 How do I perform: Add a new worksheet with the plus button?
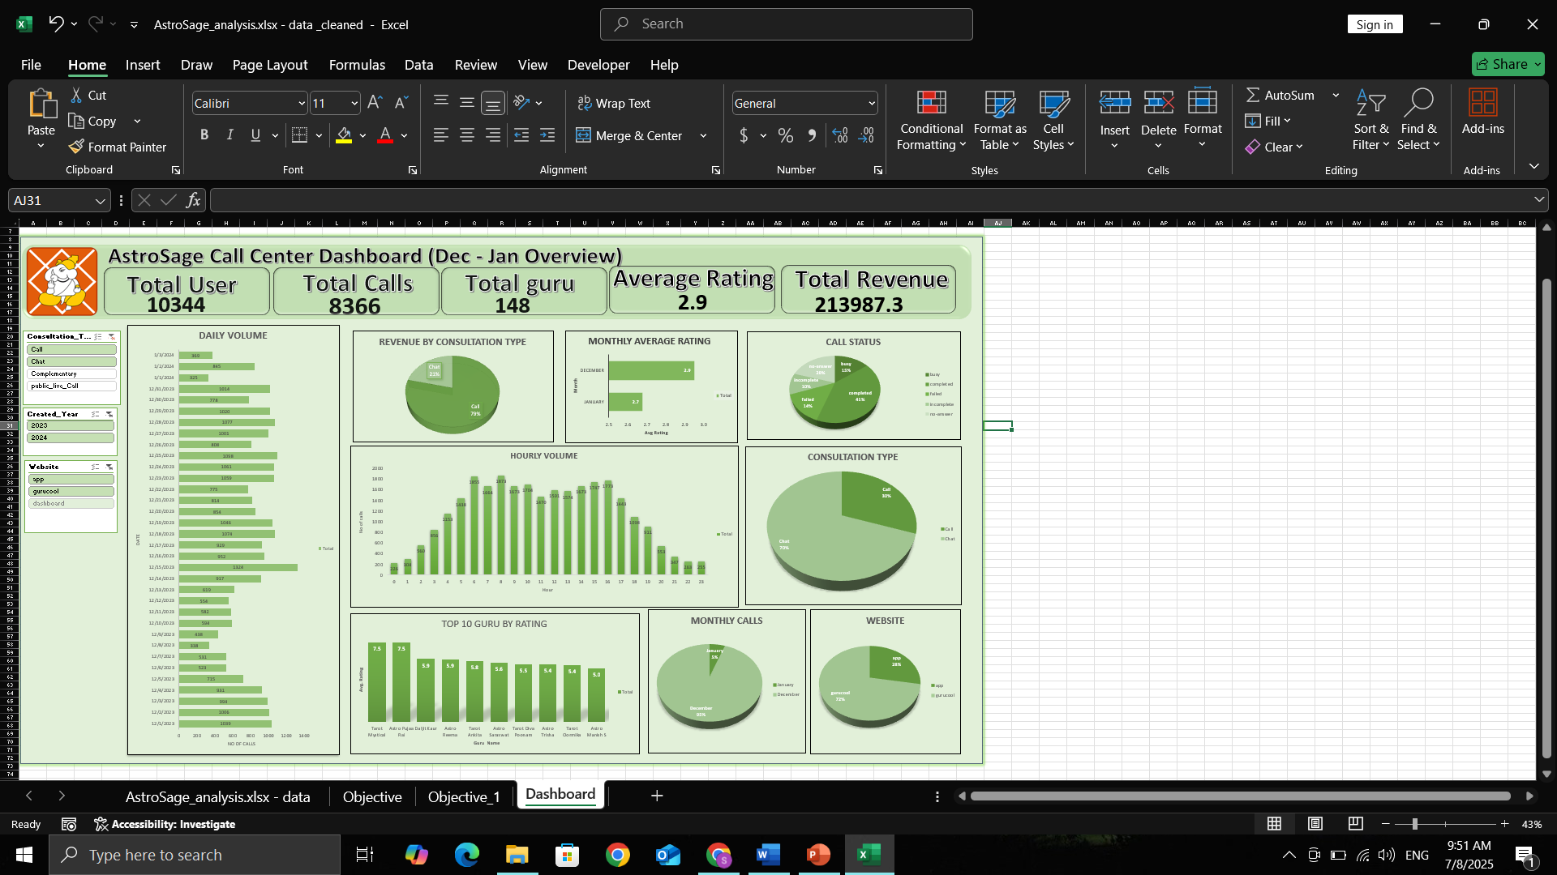pos(657,796)
